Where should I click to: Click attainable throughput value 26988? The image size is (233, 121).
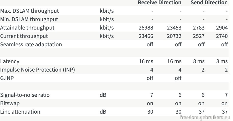pos(146,28)
